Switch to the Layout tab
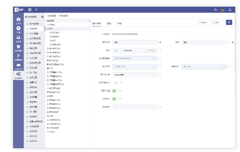 pyautogui.click(x=119, y=23)
